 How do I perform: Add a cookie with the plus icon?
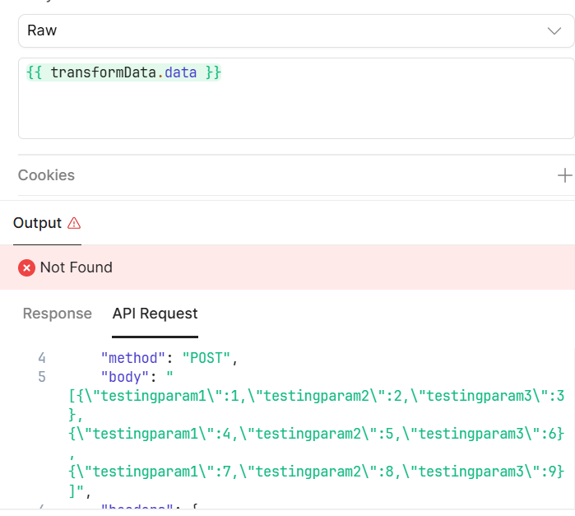[x=564, y=175]
